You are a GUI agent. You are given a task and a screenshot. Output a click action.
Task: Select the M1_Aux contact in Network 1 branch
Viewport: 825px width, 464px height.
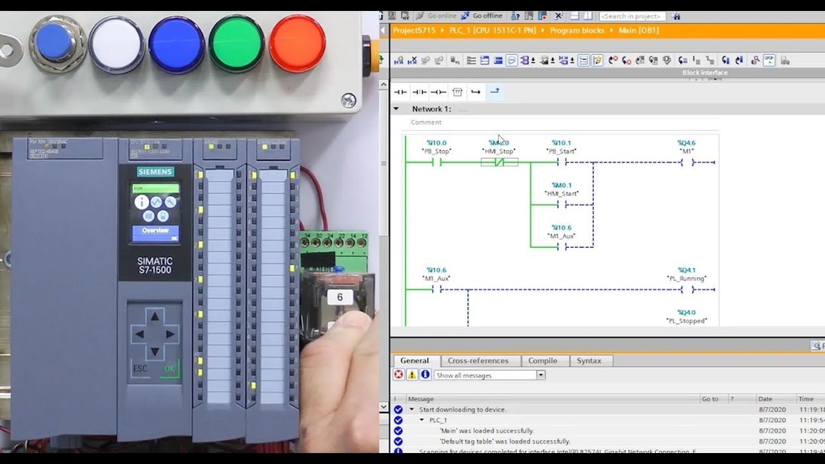[561, 247]
